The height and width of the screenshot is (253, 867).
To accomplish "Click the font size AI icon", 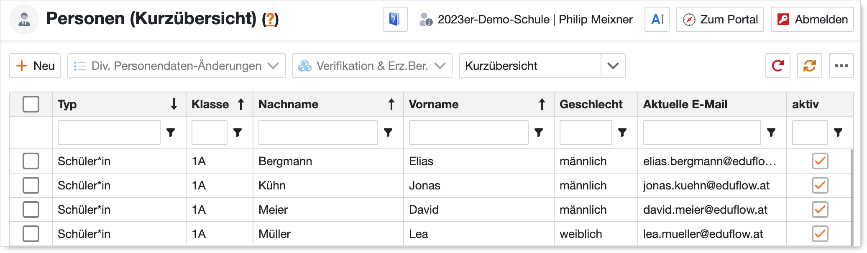I will 657,19.
